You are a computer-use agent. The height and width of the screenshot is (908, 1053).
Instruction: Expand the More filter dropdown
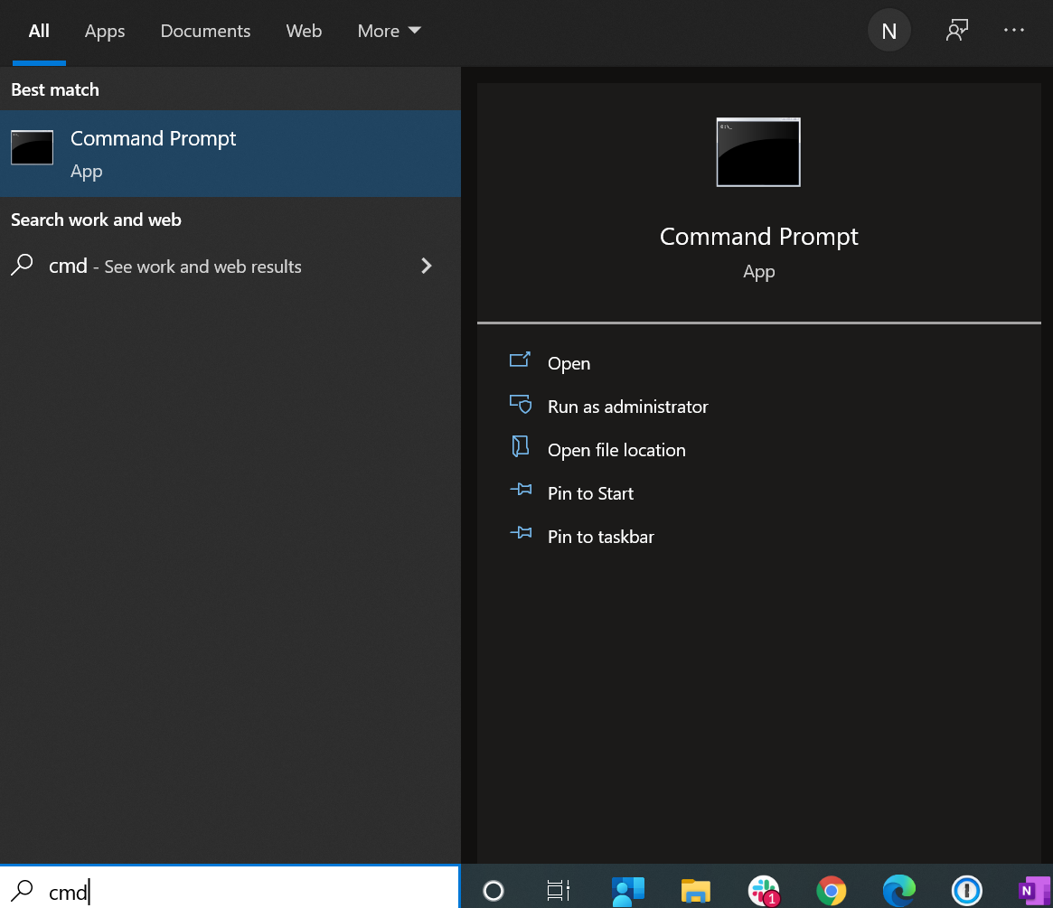389,30
